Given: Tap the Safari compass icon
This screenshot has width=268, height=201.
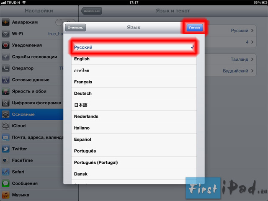Looking at the screenshot, I should pyautogui.click(x=5, y=172).
